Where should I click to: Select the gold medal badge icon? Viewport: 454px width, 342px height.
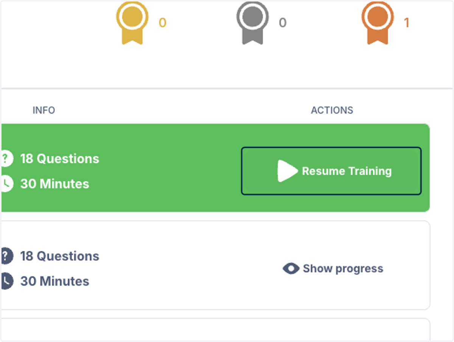pos(132,23)
